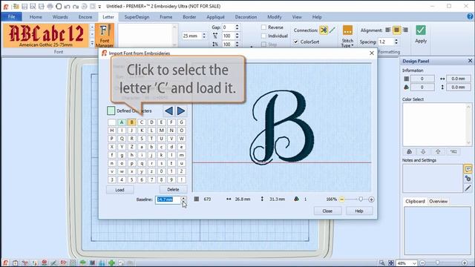This screenshot has width=475, height=267.
Task: Click the thread color change icon
Action: coord(409,151)
